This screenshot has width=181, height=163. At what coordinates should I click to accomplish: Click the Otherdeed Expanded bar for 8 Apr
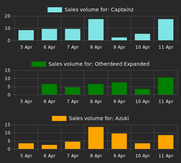96,89
